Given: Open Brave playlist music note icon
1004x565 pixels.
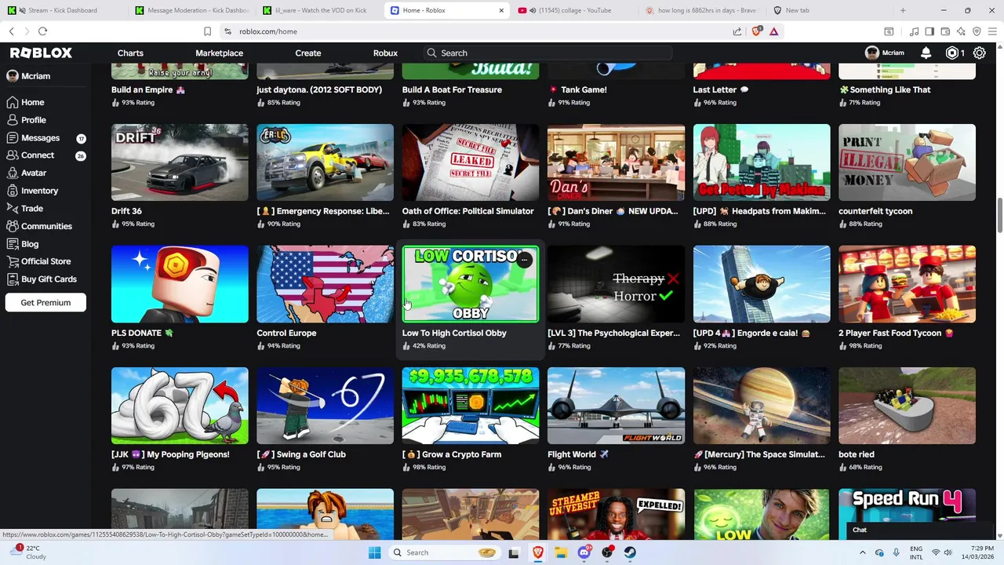Looking at the screenshot, I should [914, 31].
